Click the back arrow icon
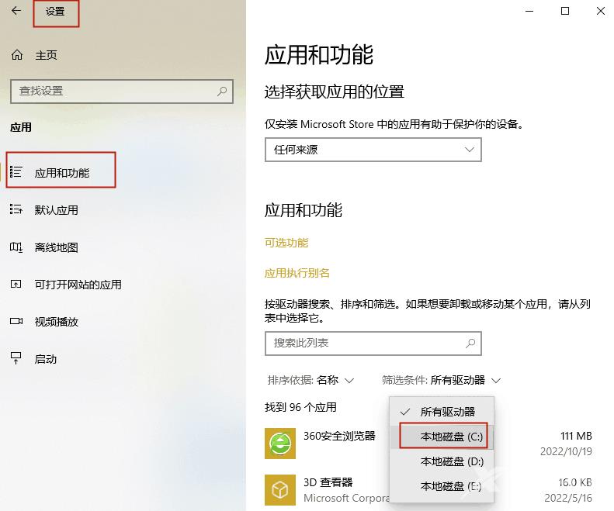Viewport: 614px width, 511px height. [x=16, y=12]
